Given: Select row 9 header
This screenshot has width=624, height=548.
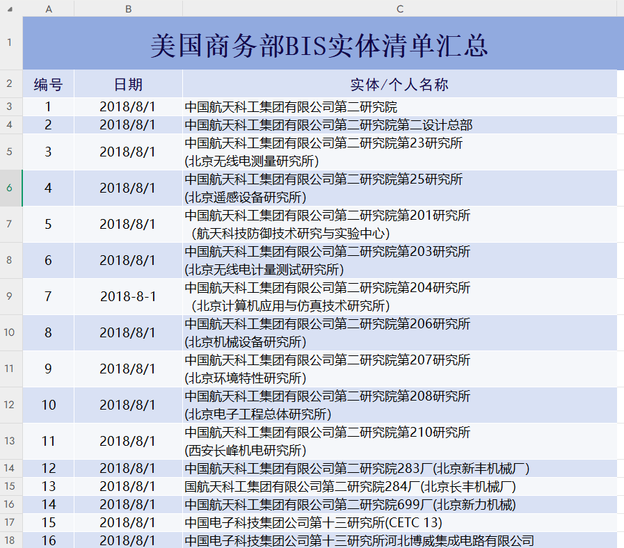Looking at the screenshot, I should 10,296.
